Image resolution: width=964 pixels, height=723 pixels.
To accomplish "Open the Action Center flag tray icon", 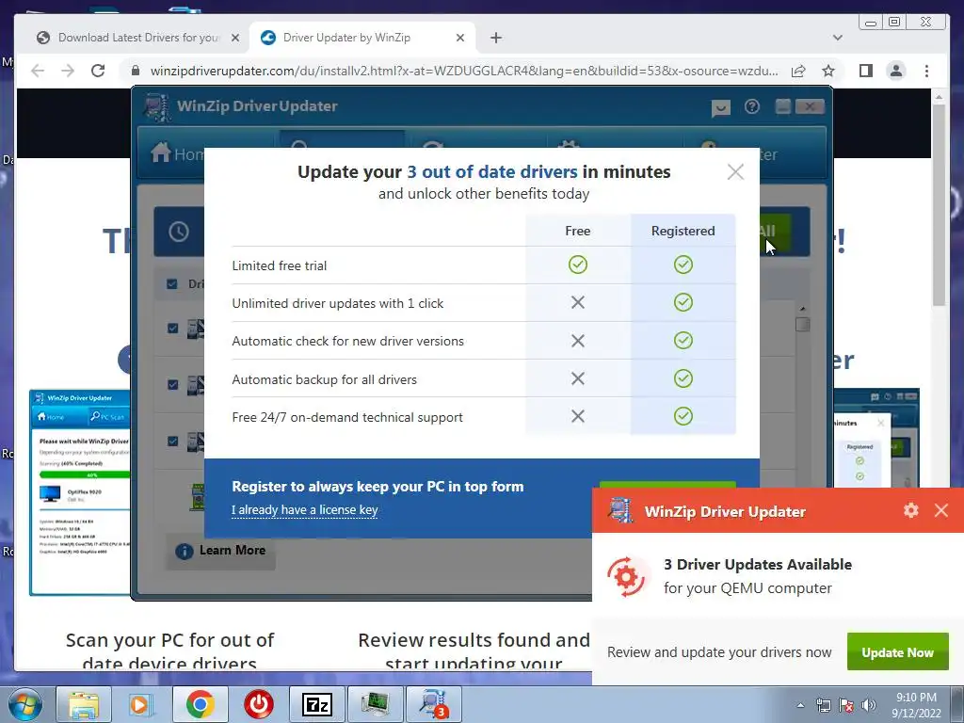I will [846, 705].
